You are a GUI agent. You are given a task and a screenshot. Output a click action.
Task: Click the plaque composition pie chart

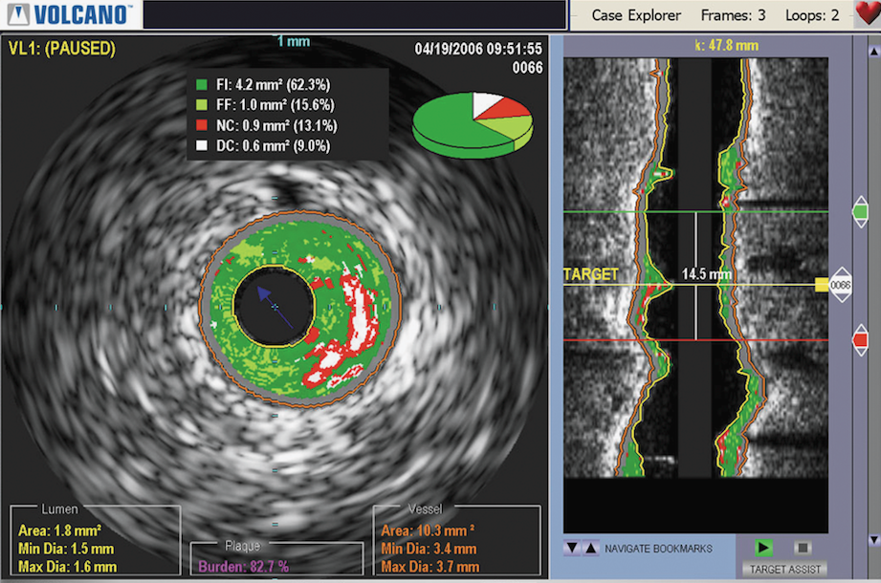tap(473, 122)
